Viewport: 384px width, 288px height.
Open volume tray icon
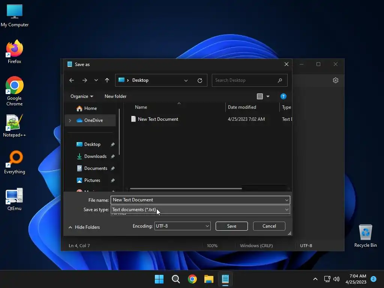pyautogui.click(x=336, y=279)
